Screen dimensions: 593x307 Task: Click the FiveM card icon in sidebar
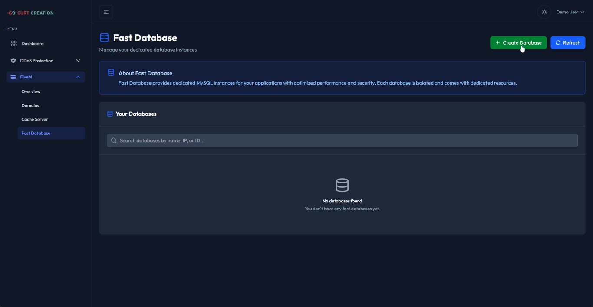coord(13,77)
